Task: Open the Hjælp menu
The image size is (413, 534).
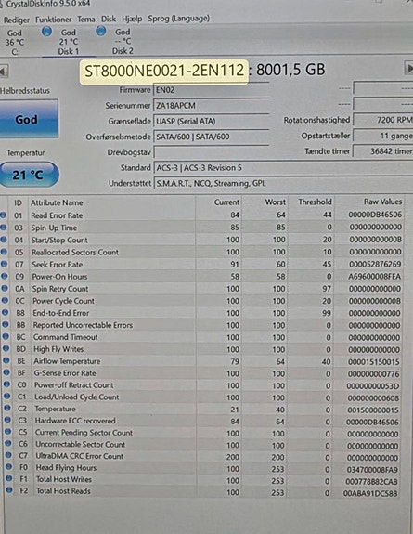Action: 132,19
